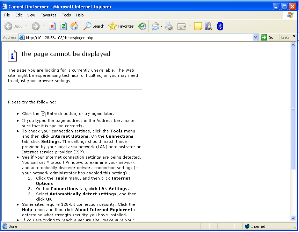
Task: Click the 'The page cannot be displayed' heading
Action: [x=65, y=54]
